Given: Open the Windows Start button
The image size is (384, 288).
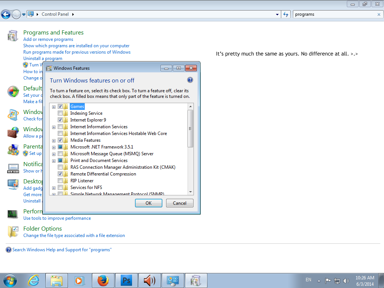Looking at the screenshot, I should coord(10,280).
